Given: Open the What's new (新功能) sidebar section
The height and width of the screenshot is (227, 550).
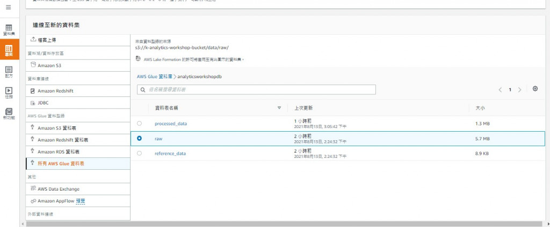Looking at the screenshot, I should click(x=9, y=114).
